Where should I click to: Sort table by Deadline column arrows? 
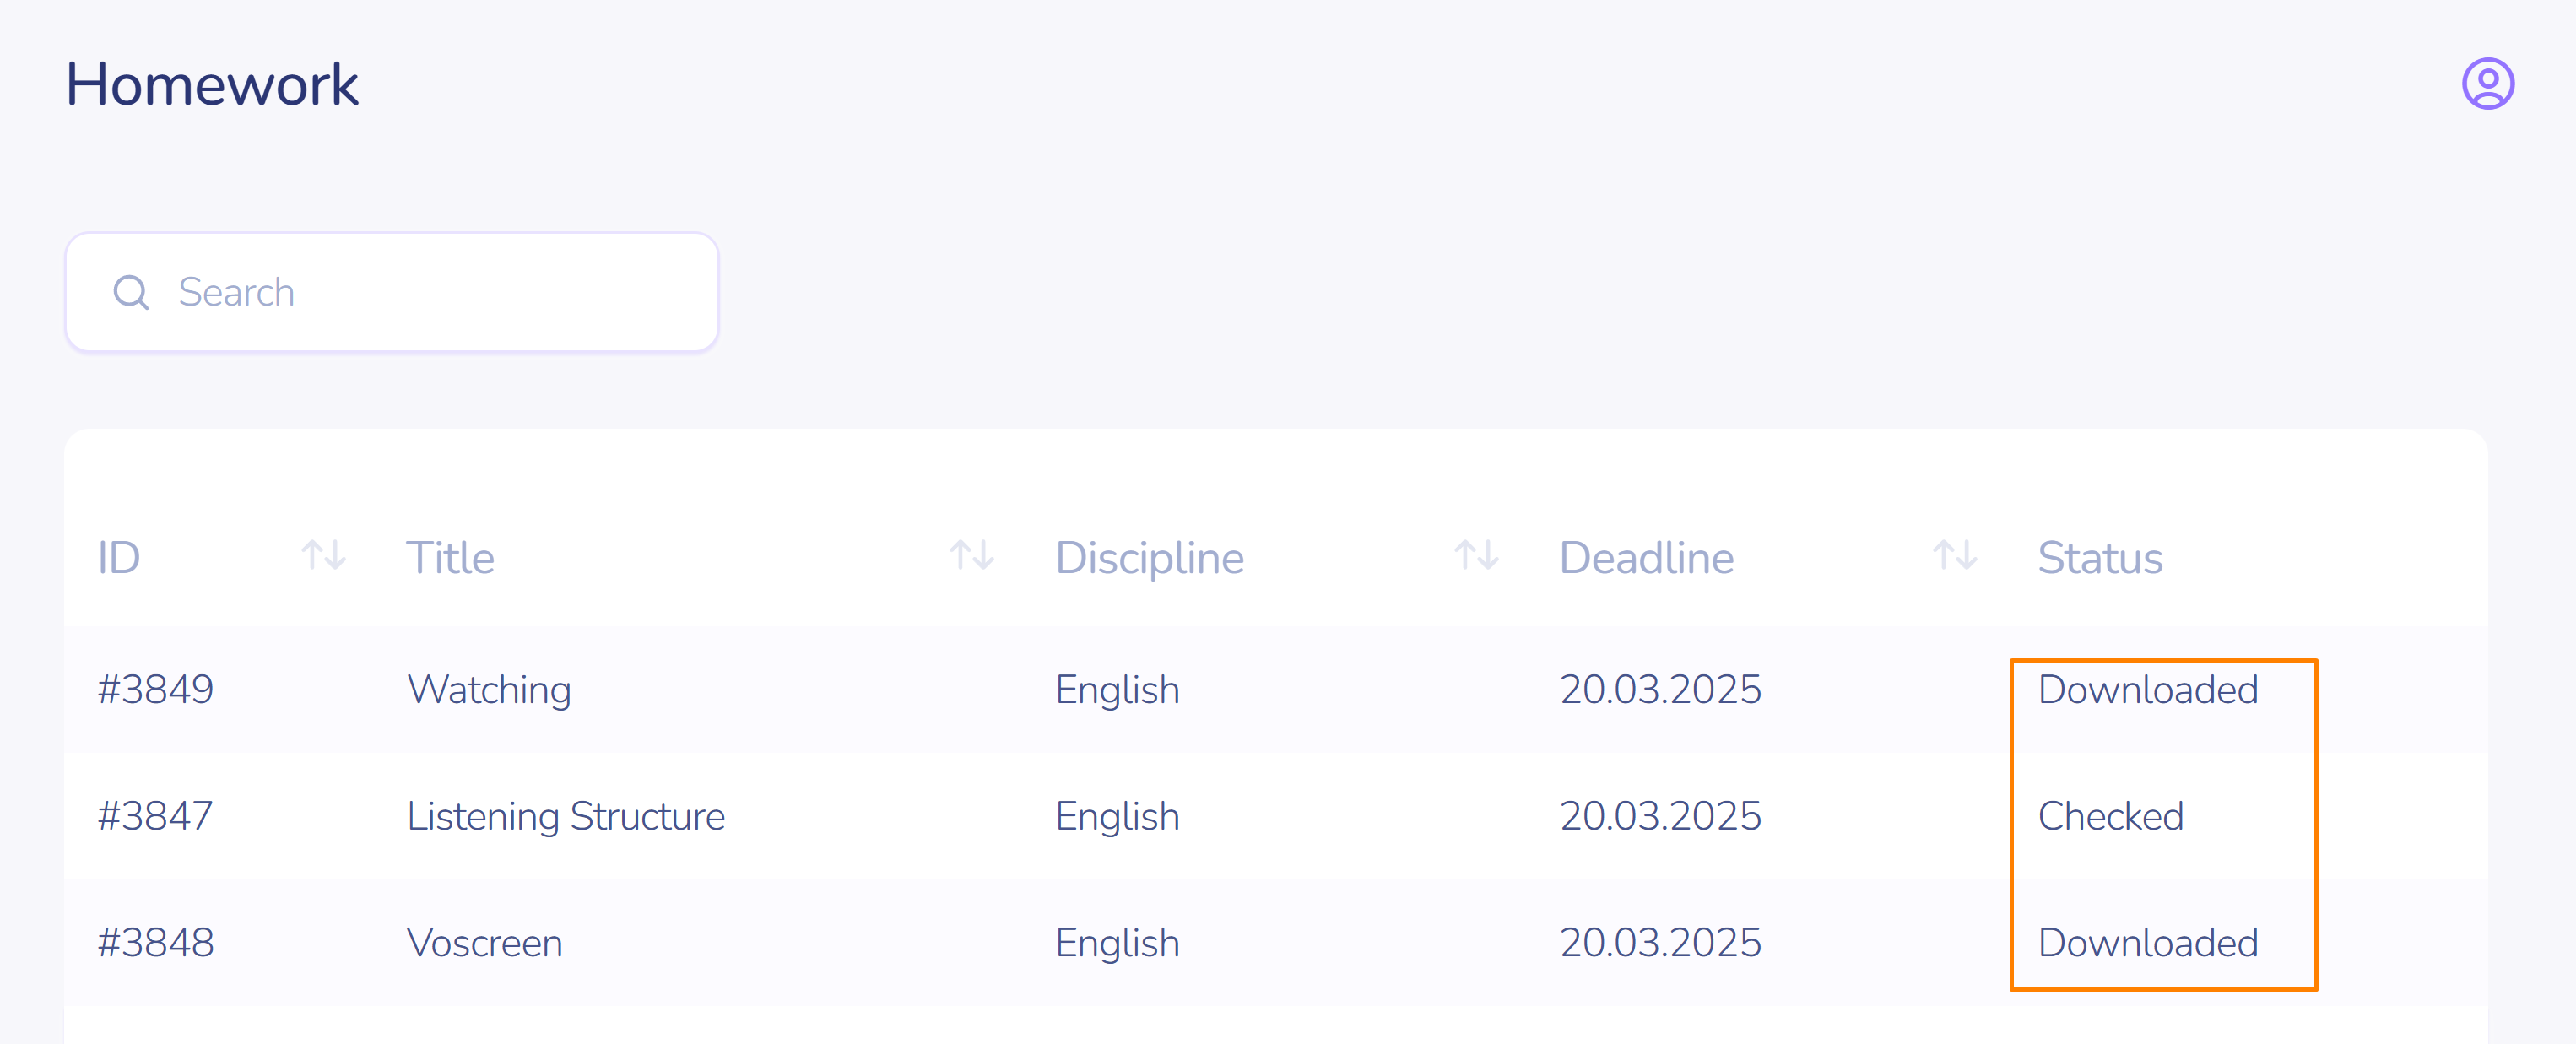(1954, 555)
